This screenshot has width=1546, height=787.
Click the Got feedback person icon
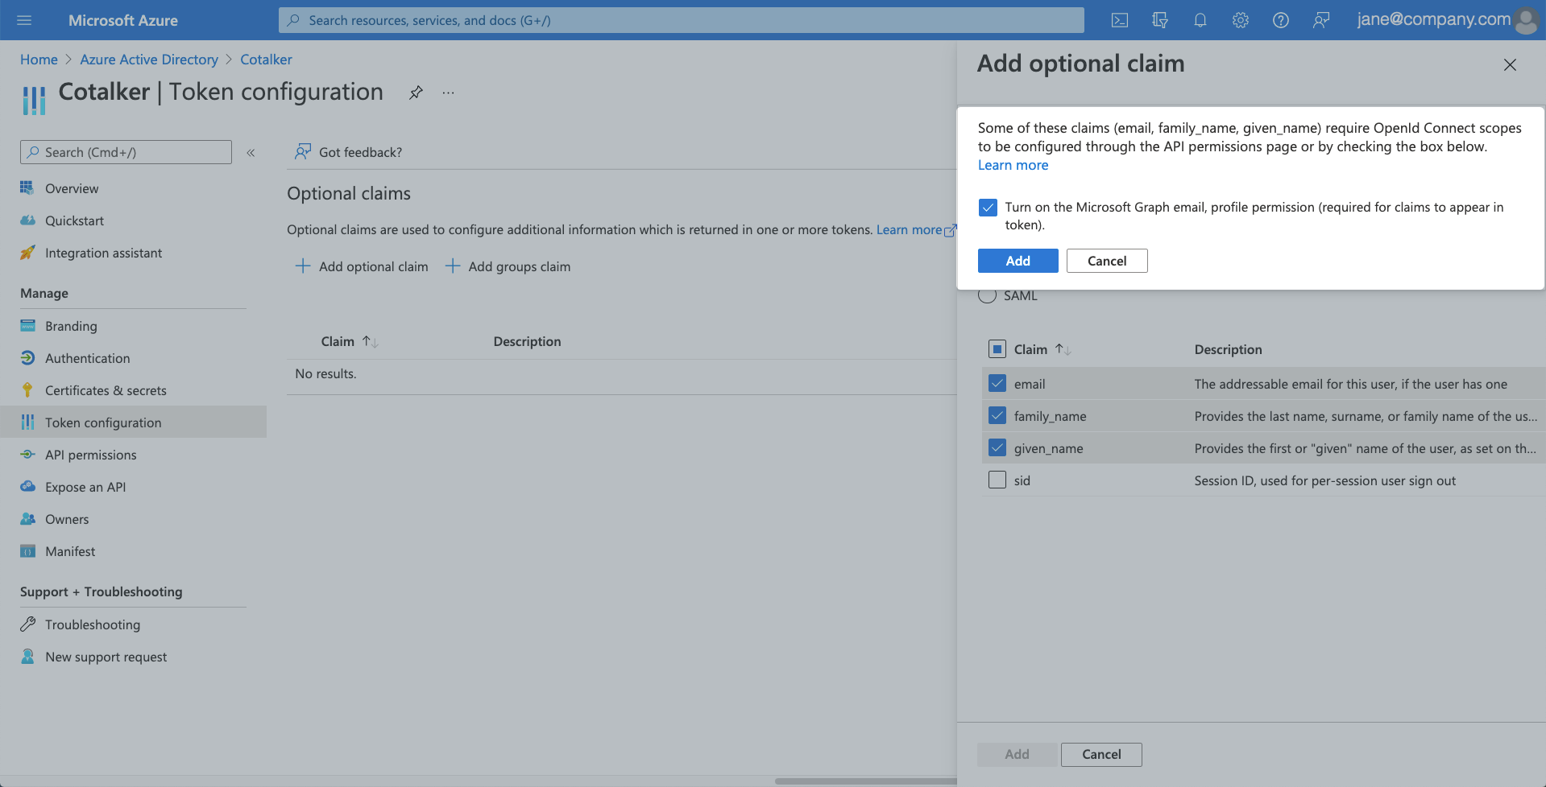303,151
